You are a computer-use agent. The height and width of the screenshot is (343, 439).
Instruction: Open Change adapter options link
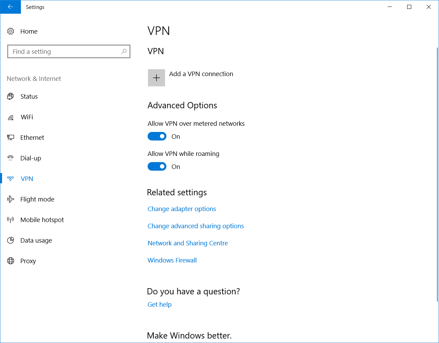point(181,209)
